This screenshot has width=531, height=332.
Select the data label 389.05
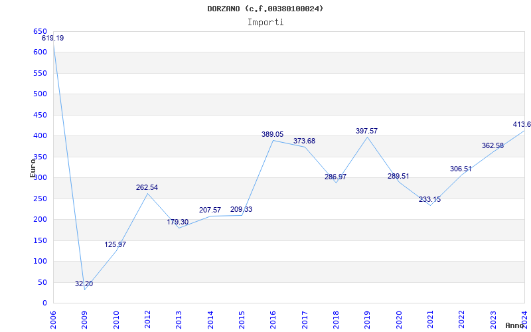273,135
